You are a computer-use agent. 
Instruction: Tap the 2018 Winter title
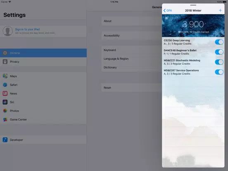pos(193,10)
